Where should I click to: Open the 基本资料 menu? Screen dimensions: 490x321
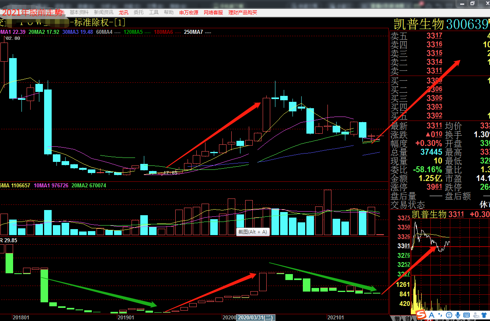[79, 12]
